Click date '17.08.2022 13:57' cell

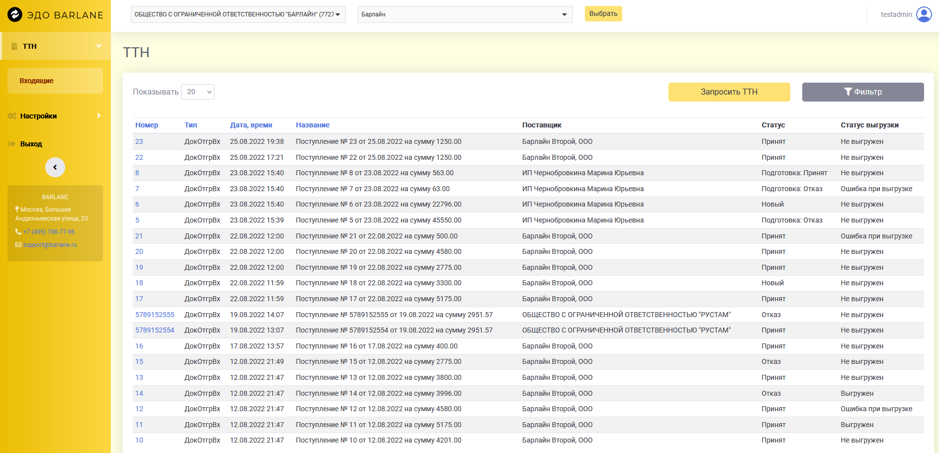257,346
